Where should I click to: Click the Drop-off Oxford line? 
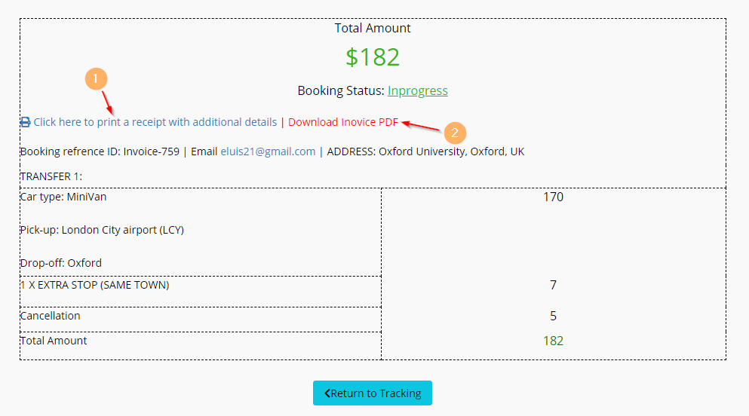[60, 263]
